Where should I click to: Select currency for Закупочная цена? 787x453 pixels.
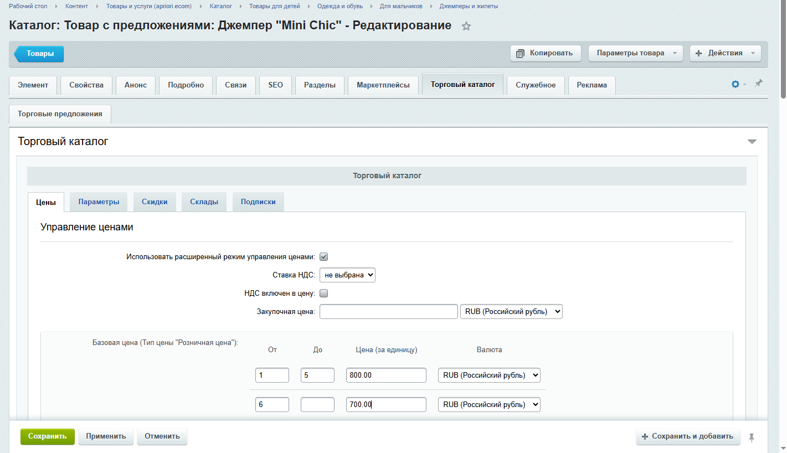pos(511,312)
